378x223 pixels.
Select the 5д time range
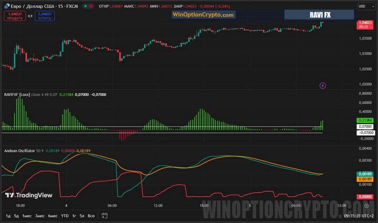16,215
